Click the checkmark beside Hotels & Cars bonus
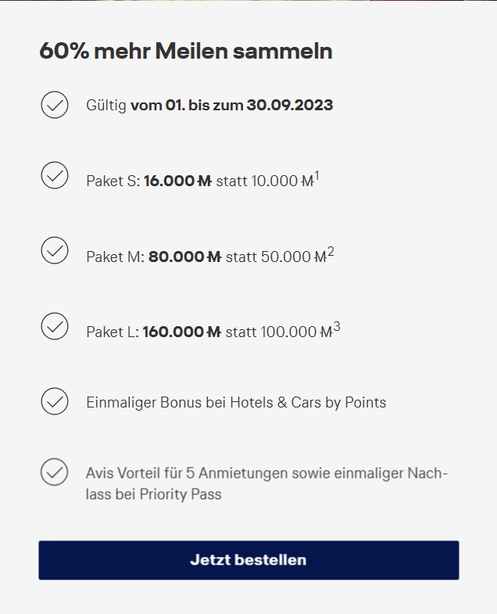 point(55,401)
